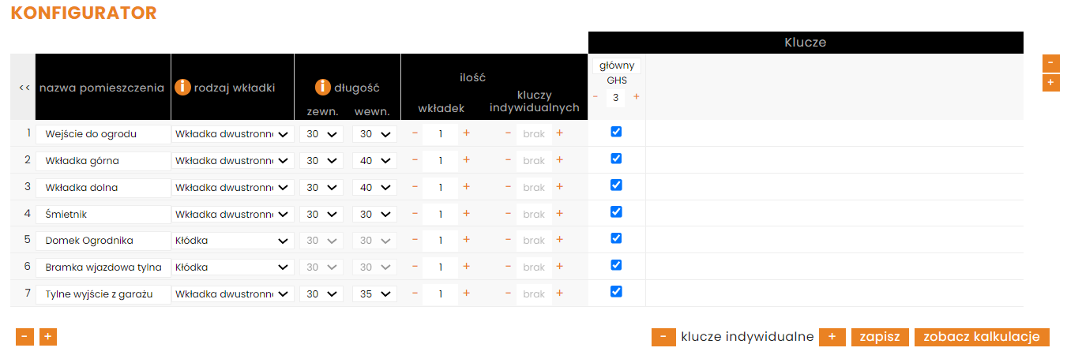Click 'zobacz kalkulacje' button
The width and height of the screenshot is (1067, 359).
point(982,337)
